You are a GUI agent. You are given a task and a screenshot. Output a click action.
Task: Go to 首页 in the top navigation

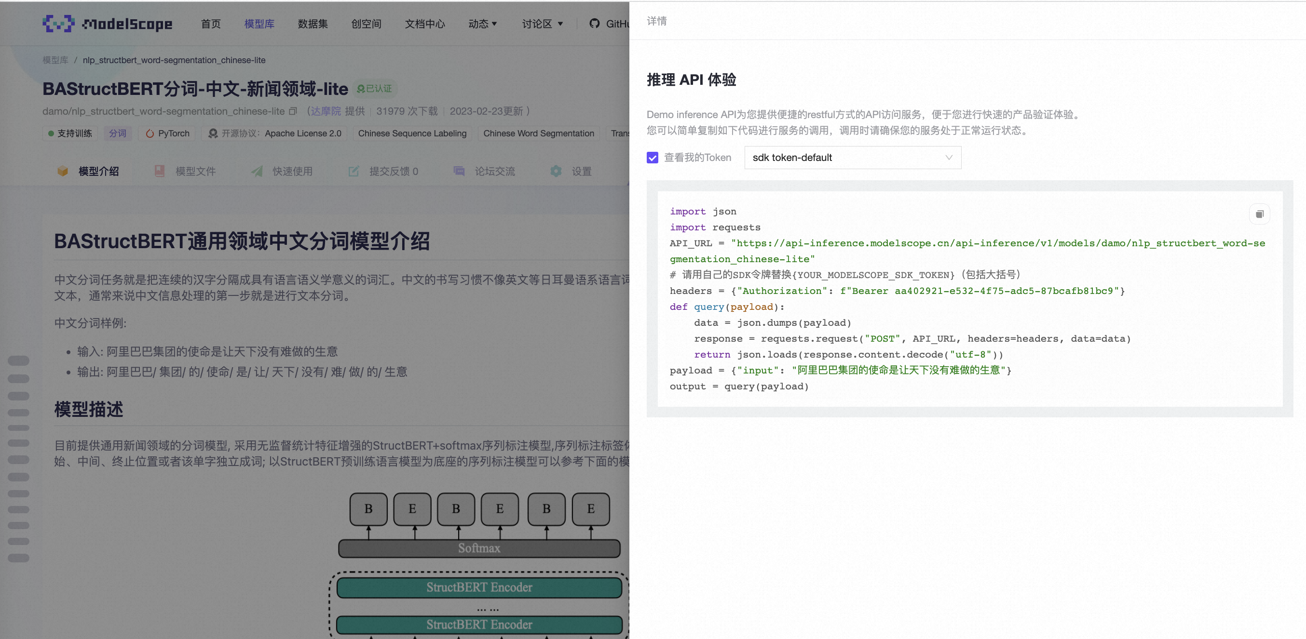click(211, 24)
